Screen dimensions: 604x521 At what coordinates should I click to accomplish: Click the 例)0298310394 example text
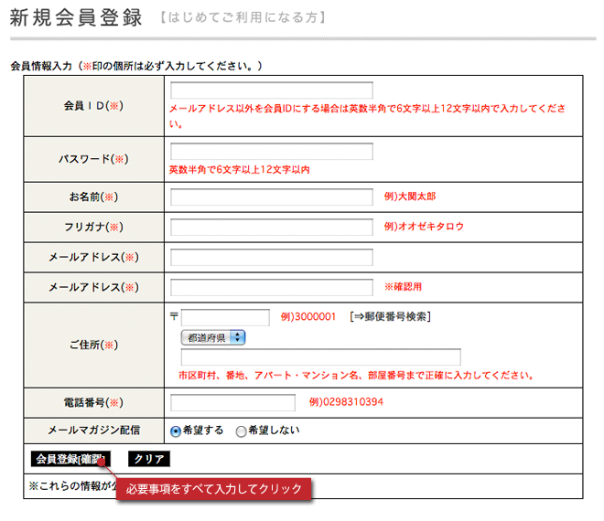point(346,402)
